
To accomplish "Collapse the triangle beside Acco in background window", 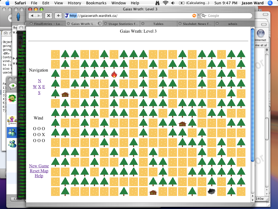I will [14, 33].
